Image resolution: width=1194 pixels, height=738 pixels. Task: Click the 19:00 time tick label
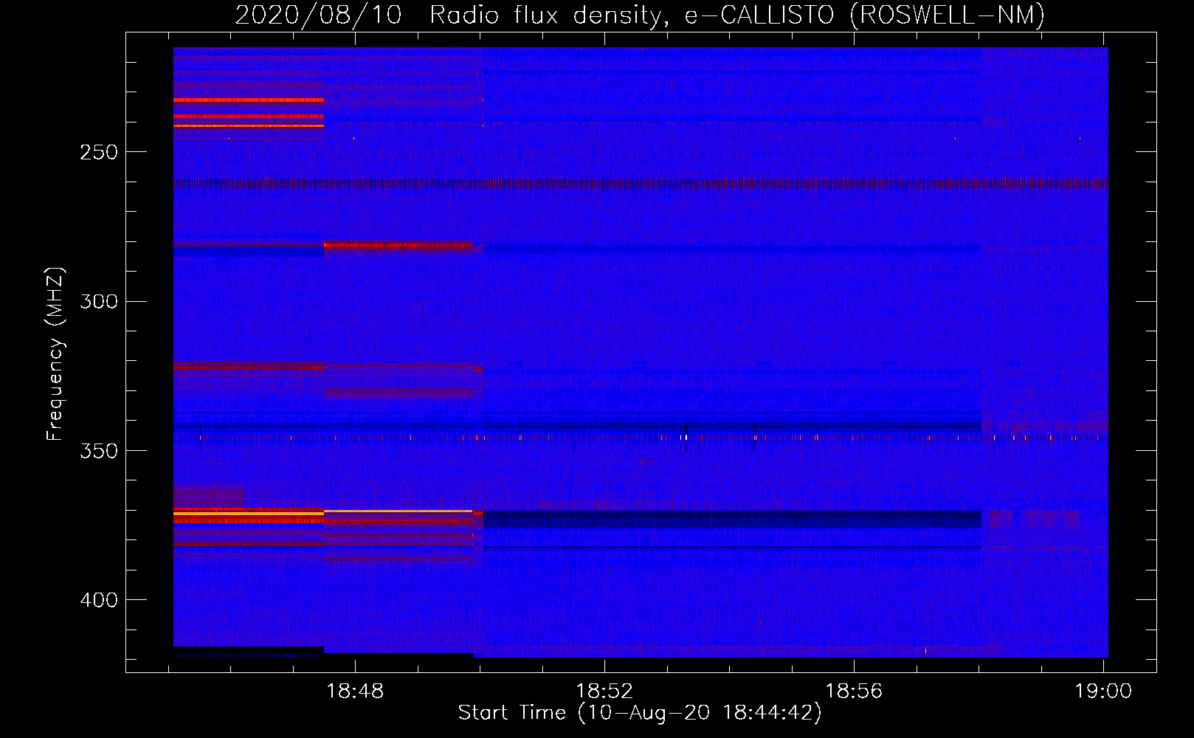pos(1103,692)
